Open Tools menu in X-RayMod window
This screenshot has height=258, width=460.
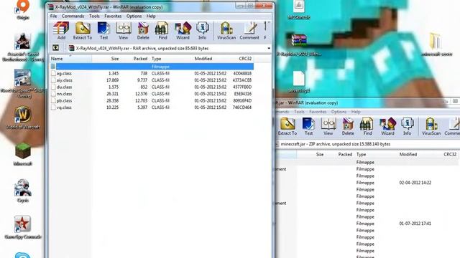[94, 16]
